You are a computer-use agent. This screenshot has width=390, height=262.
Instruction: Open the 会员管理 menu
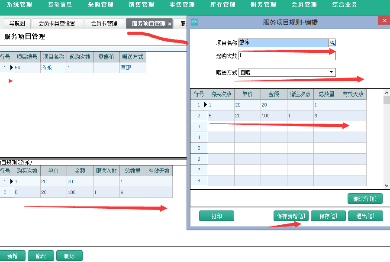click(x=304, y=4)
